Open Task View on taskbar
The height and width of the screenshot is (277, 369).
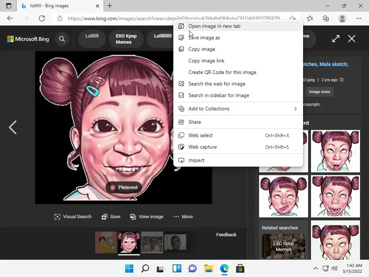click(x=161, y=268)
